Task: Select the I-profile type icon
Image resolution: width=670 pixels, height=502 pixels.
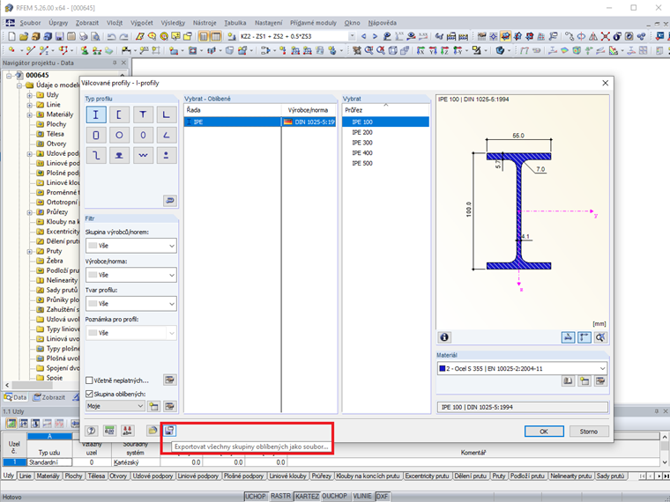Action: coord(96,114)
